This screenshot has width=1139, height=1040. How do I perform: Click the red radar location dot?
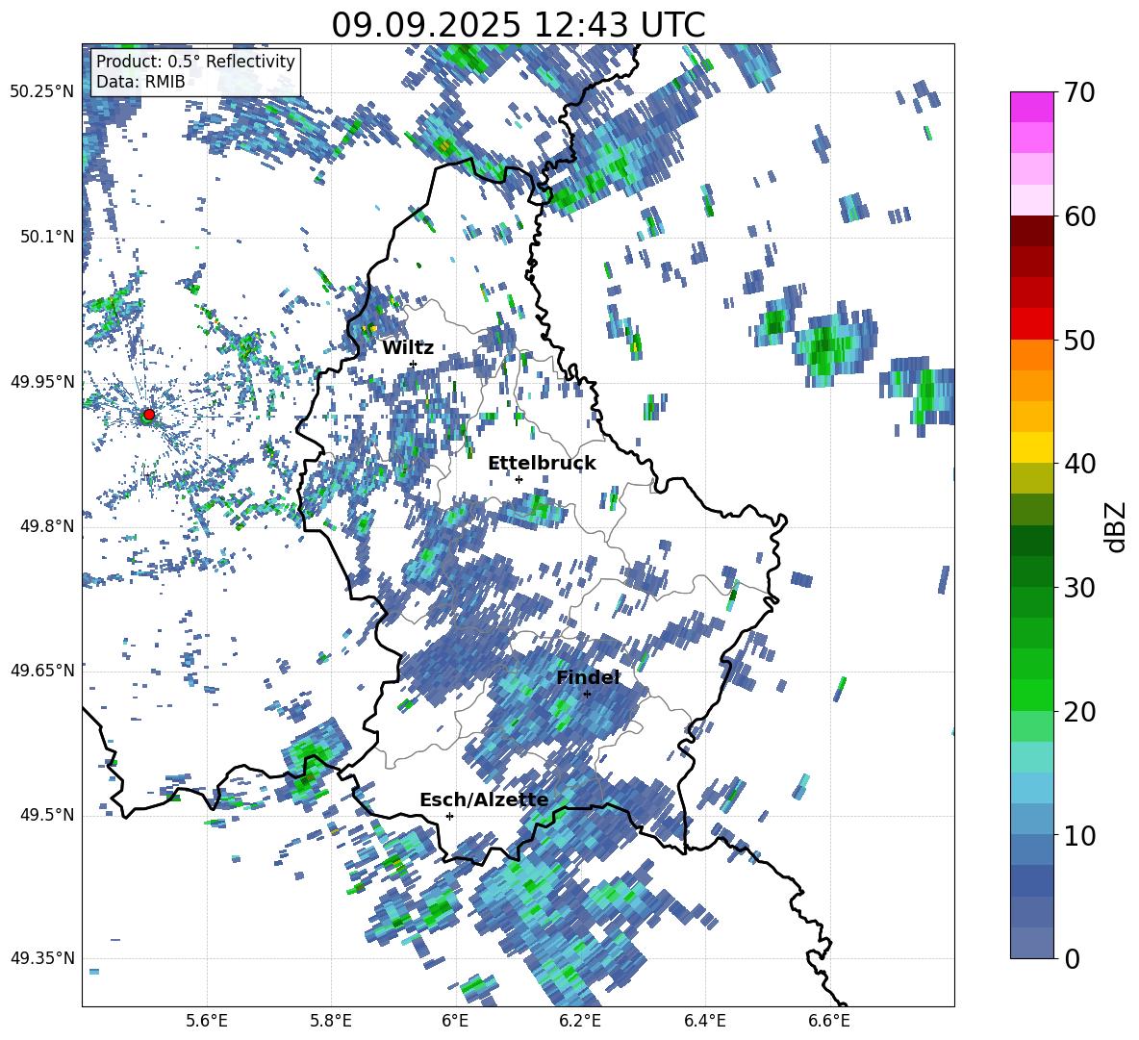click(149, 415)
